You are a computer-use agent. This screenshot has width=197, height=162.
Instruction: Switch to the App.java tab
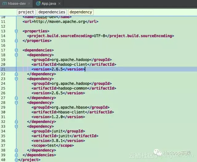point(49,3)
